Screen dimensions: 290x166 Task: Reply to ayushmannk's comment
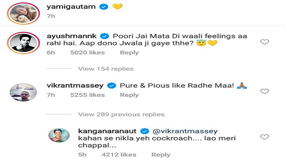tap(129, 53)
